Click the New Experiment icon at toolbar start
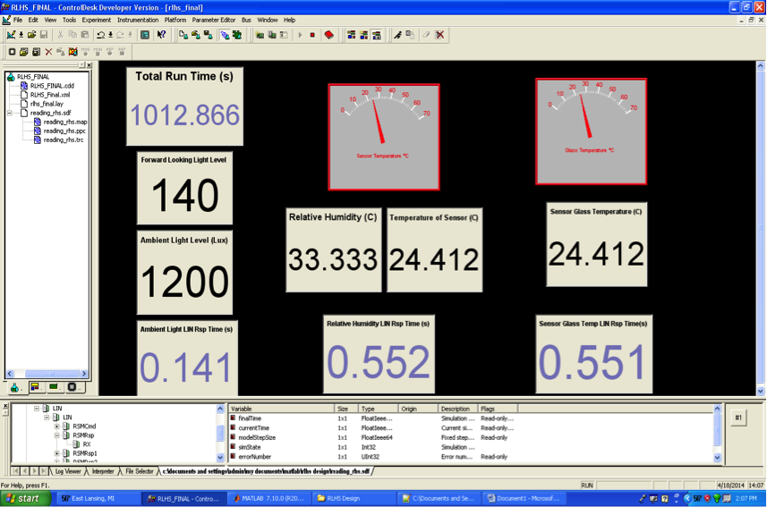Screen dimensions: 767x507 coord(10,35)
